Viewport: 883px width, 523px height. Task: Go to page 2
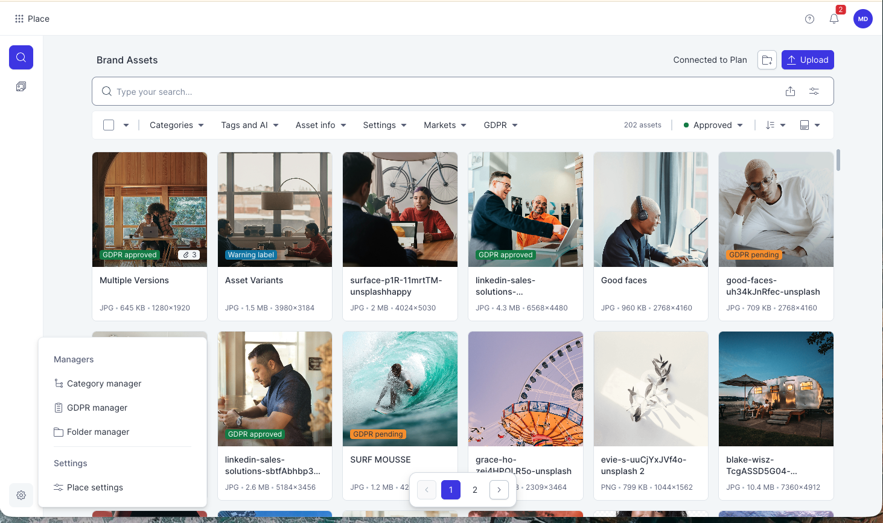click(x=475, y=490)
